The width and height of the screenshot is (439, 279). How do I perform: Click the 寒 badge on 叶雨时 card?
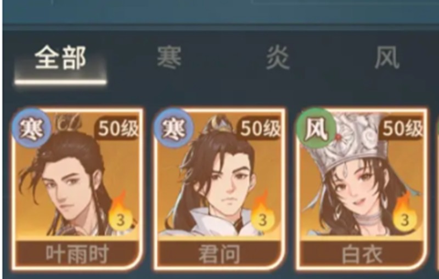coord(31,129)
